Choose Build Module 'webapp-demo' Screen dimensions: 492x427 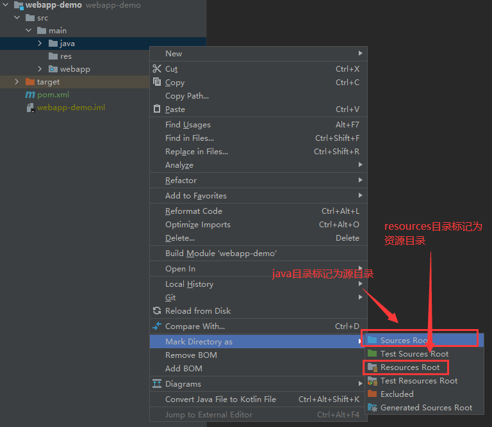point(259,254)
